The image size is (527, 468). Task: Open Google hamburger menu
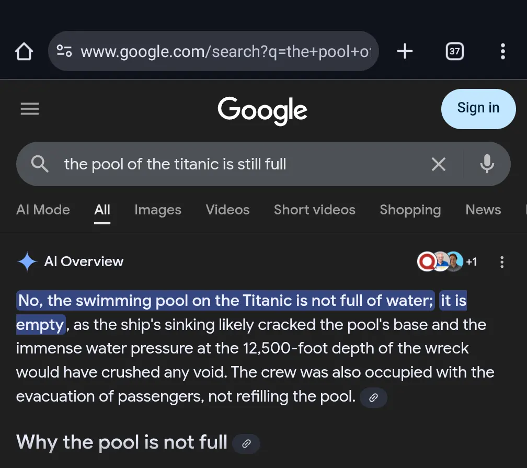click(x=30, y=109)
